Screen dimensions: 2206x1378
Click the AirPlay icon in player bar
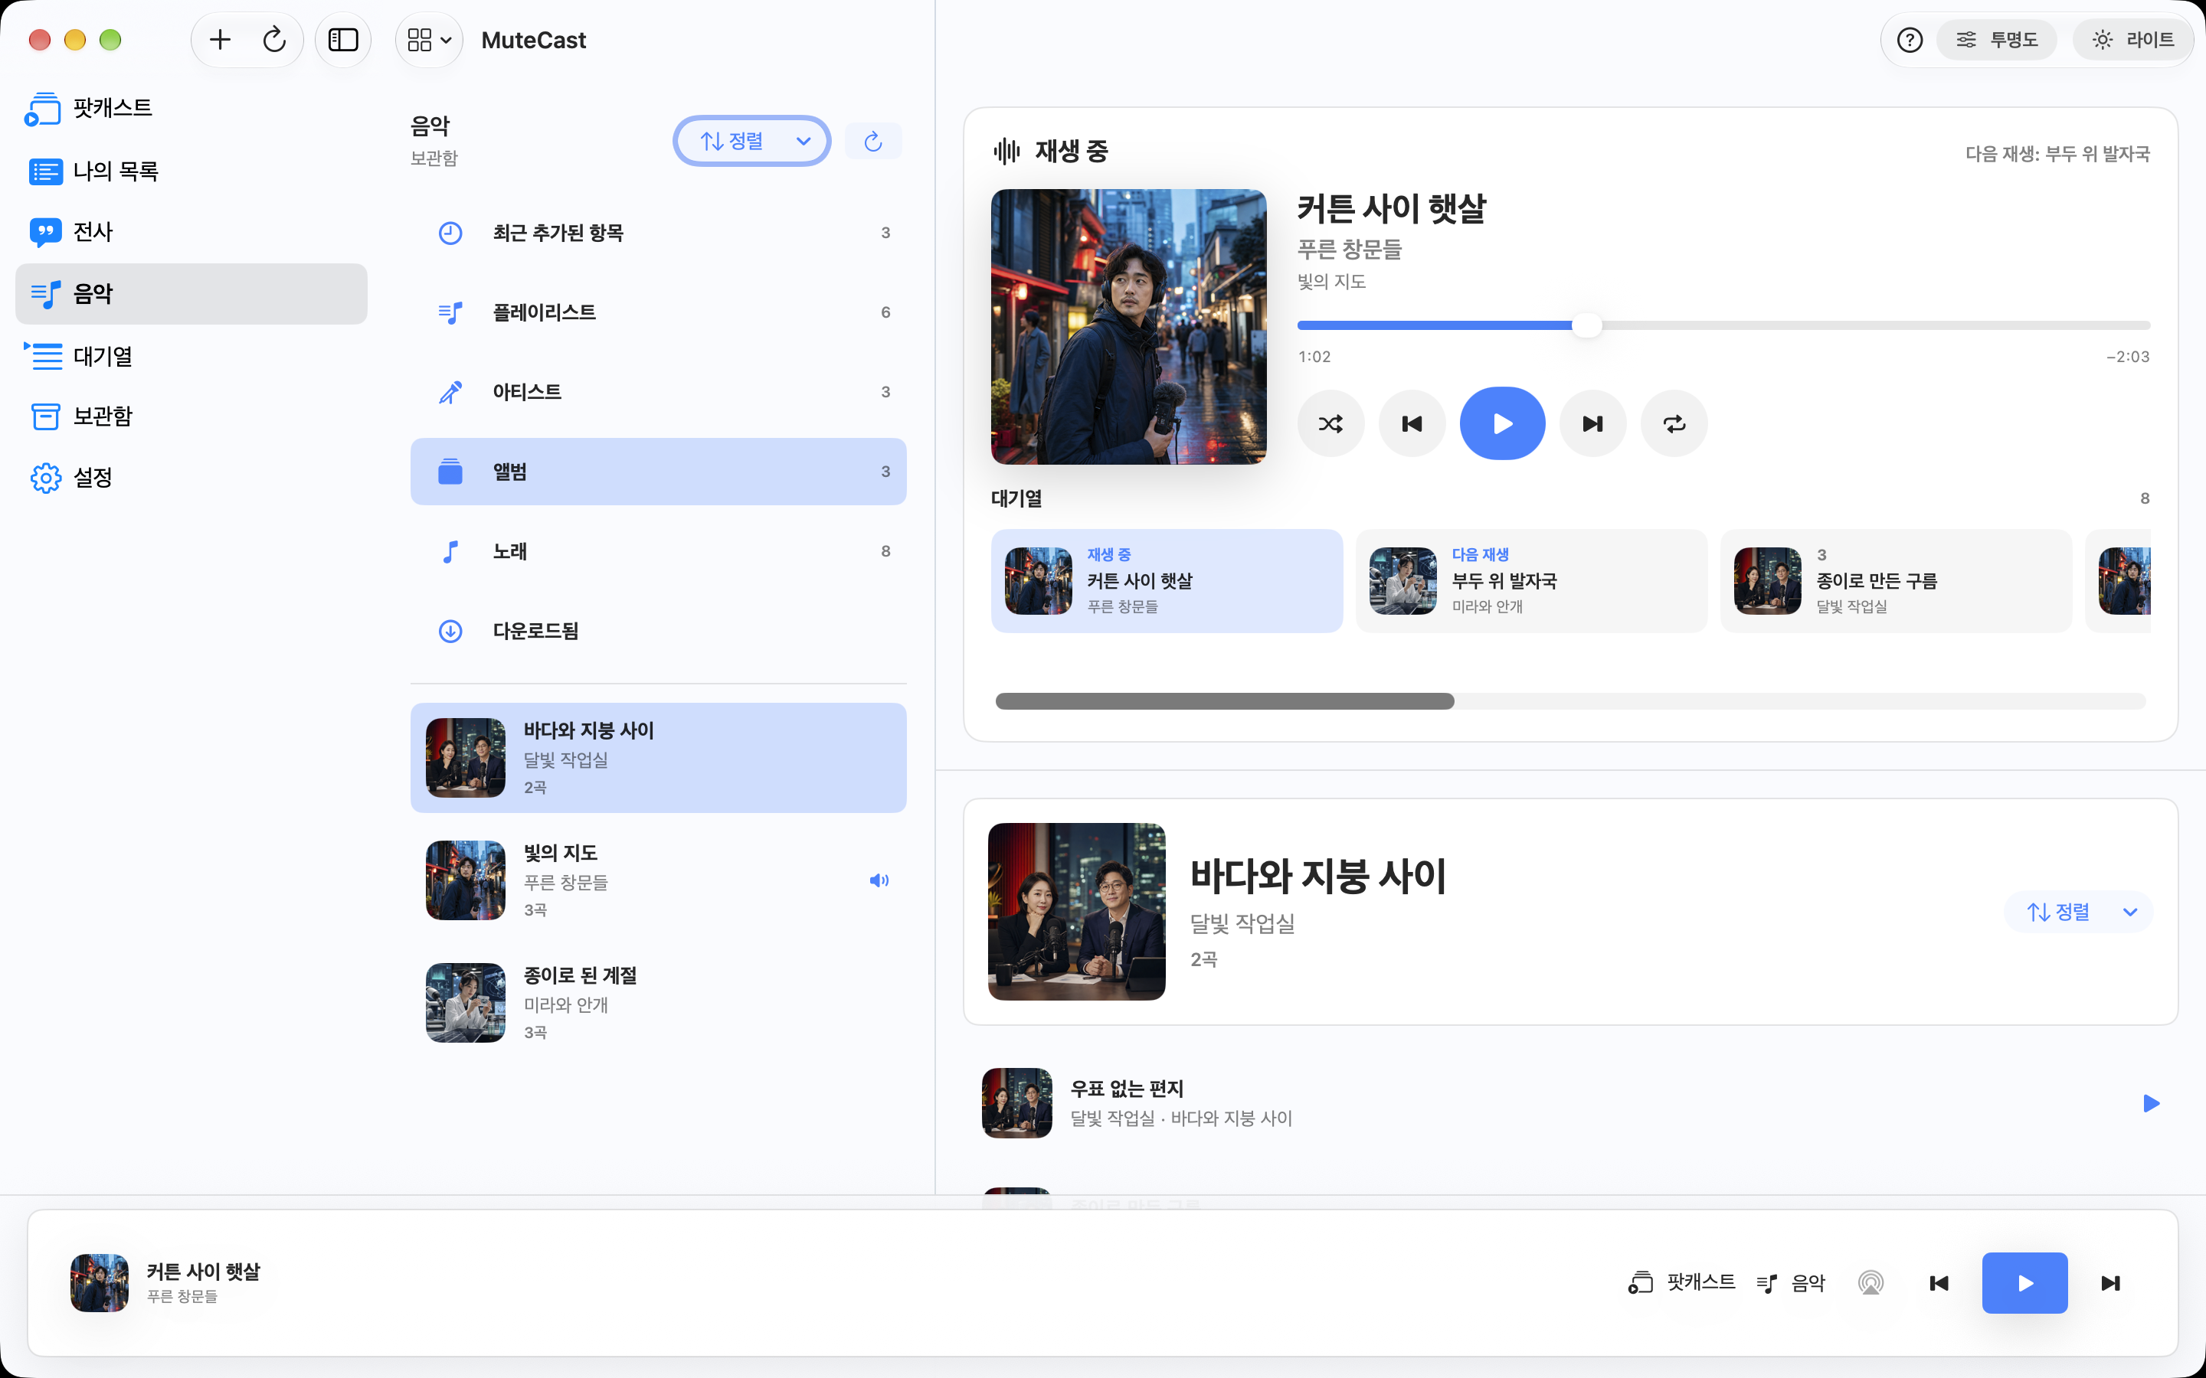[x=1871, y=1283]
